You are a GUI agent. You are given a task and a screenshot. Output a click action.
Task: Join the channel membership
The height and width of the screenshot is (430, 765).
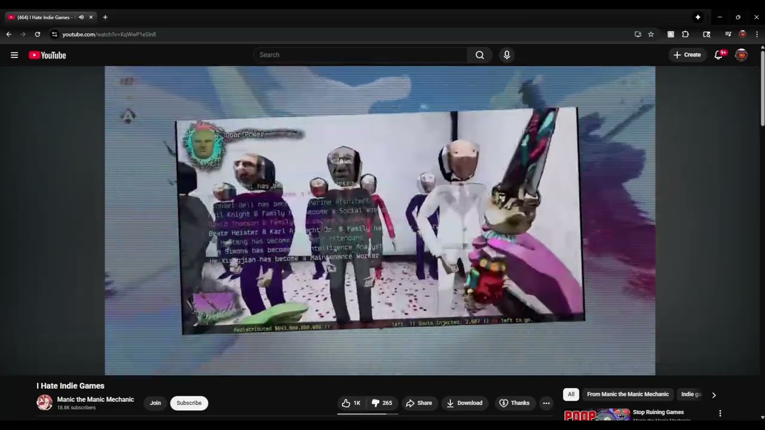[155, 403]
